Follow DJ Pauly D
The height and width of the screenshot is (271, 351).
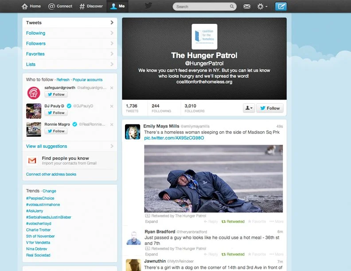pos(56,112)
